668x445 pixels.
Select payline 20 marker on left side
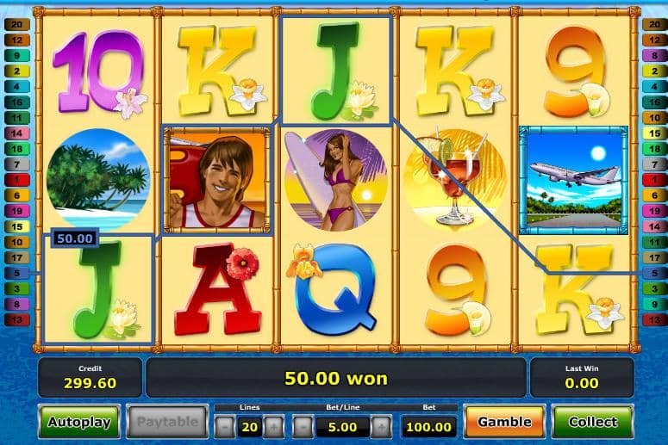click(x=17, y=25)
